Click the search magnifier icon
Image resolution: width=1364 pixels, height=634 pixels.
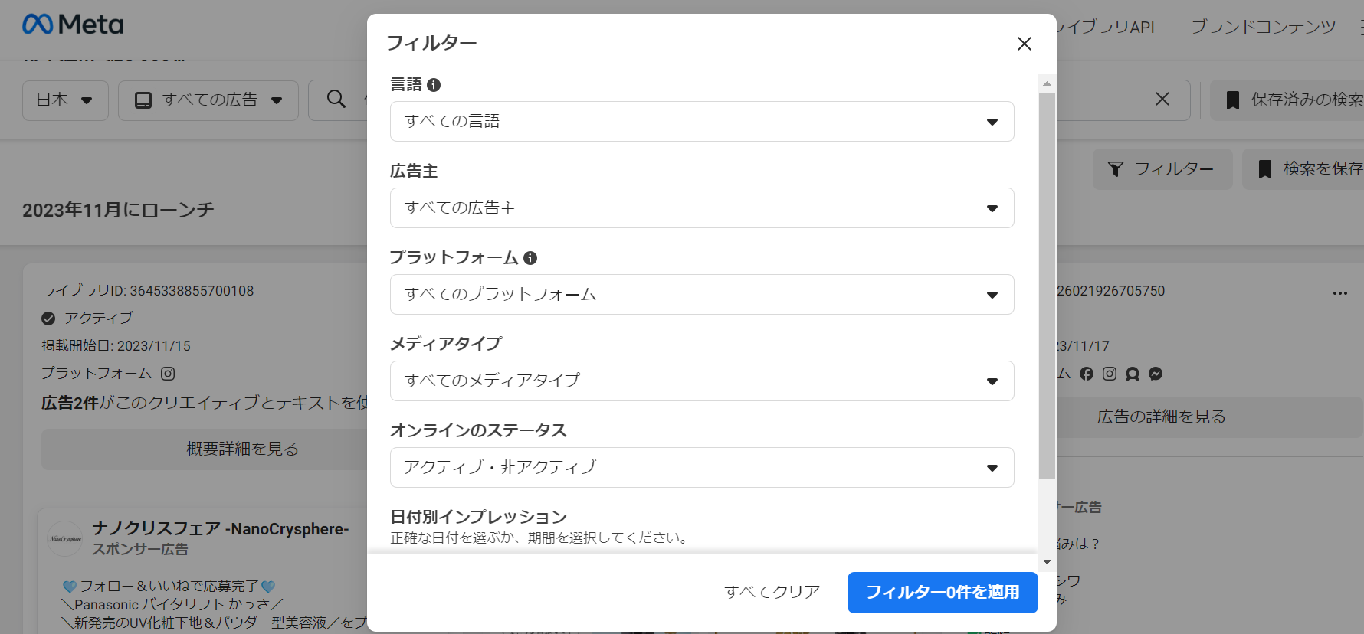pos(336,99)
